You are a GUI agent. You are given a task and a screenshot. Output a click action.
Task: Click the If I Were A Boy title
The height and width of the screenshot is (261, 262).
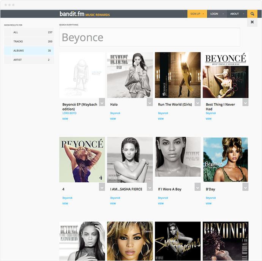[170, 189]
